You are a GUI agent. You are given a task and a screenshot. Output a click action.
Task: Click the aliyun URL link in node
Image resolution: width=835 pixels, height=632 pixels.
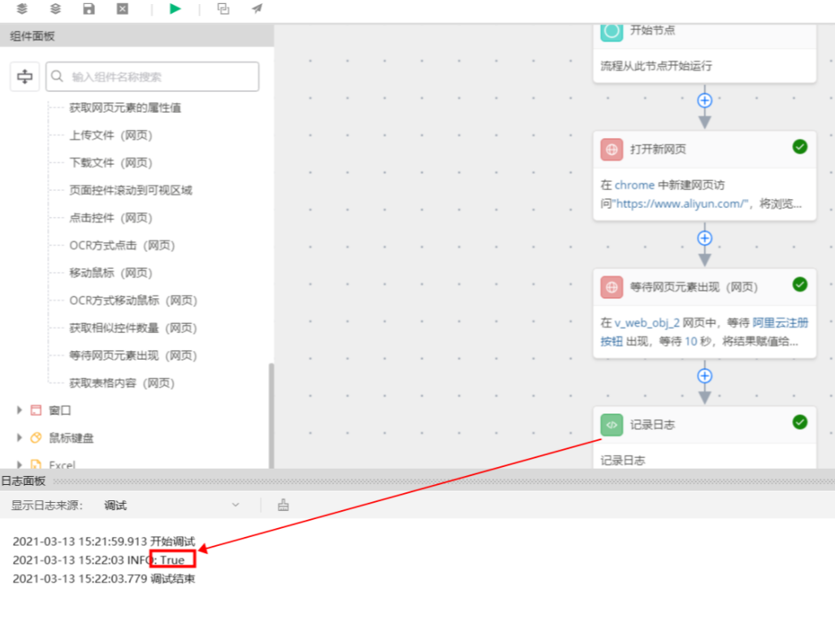point(681,203)
